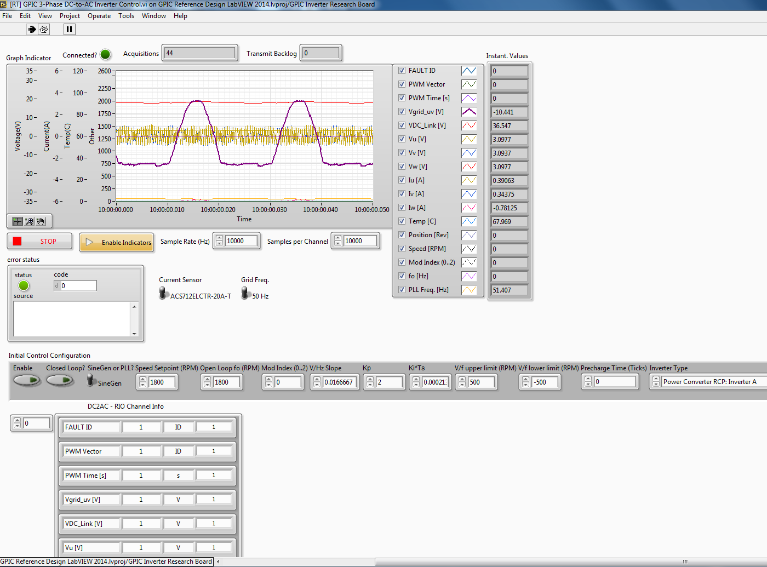
Task: Flip the SineGen or PLL toggle switch
Action: 91,380
